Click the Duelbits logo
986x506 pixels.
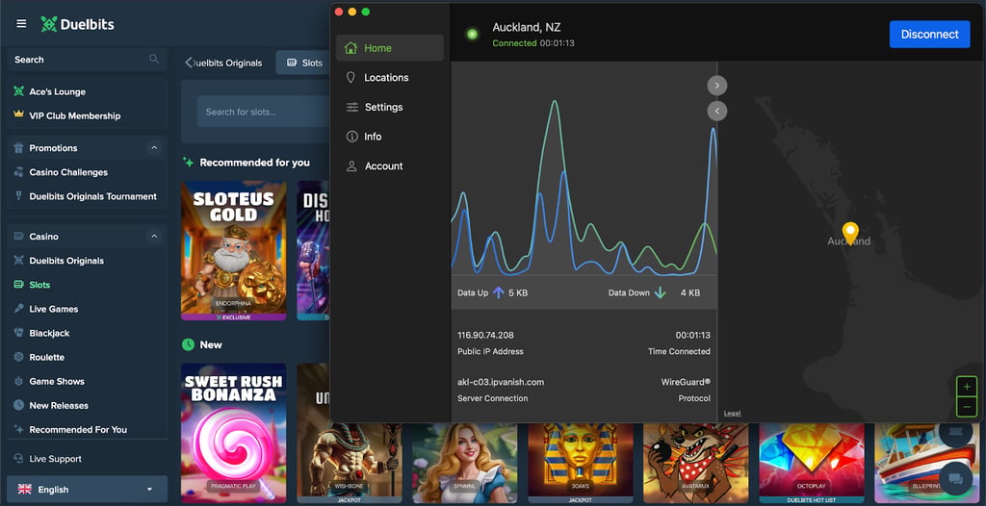point(77,24)
